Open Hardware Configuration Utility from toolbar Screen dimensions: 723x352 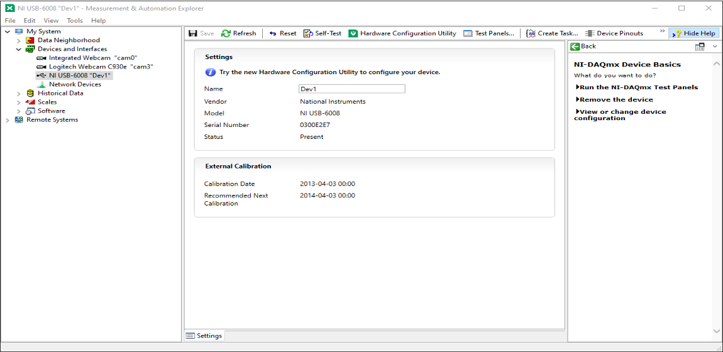point(402,33)
